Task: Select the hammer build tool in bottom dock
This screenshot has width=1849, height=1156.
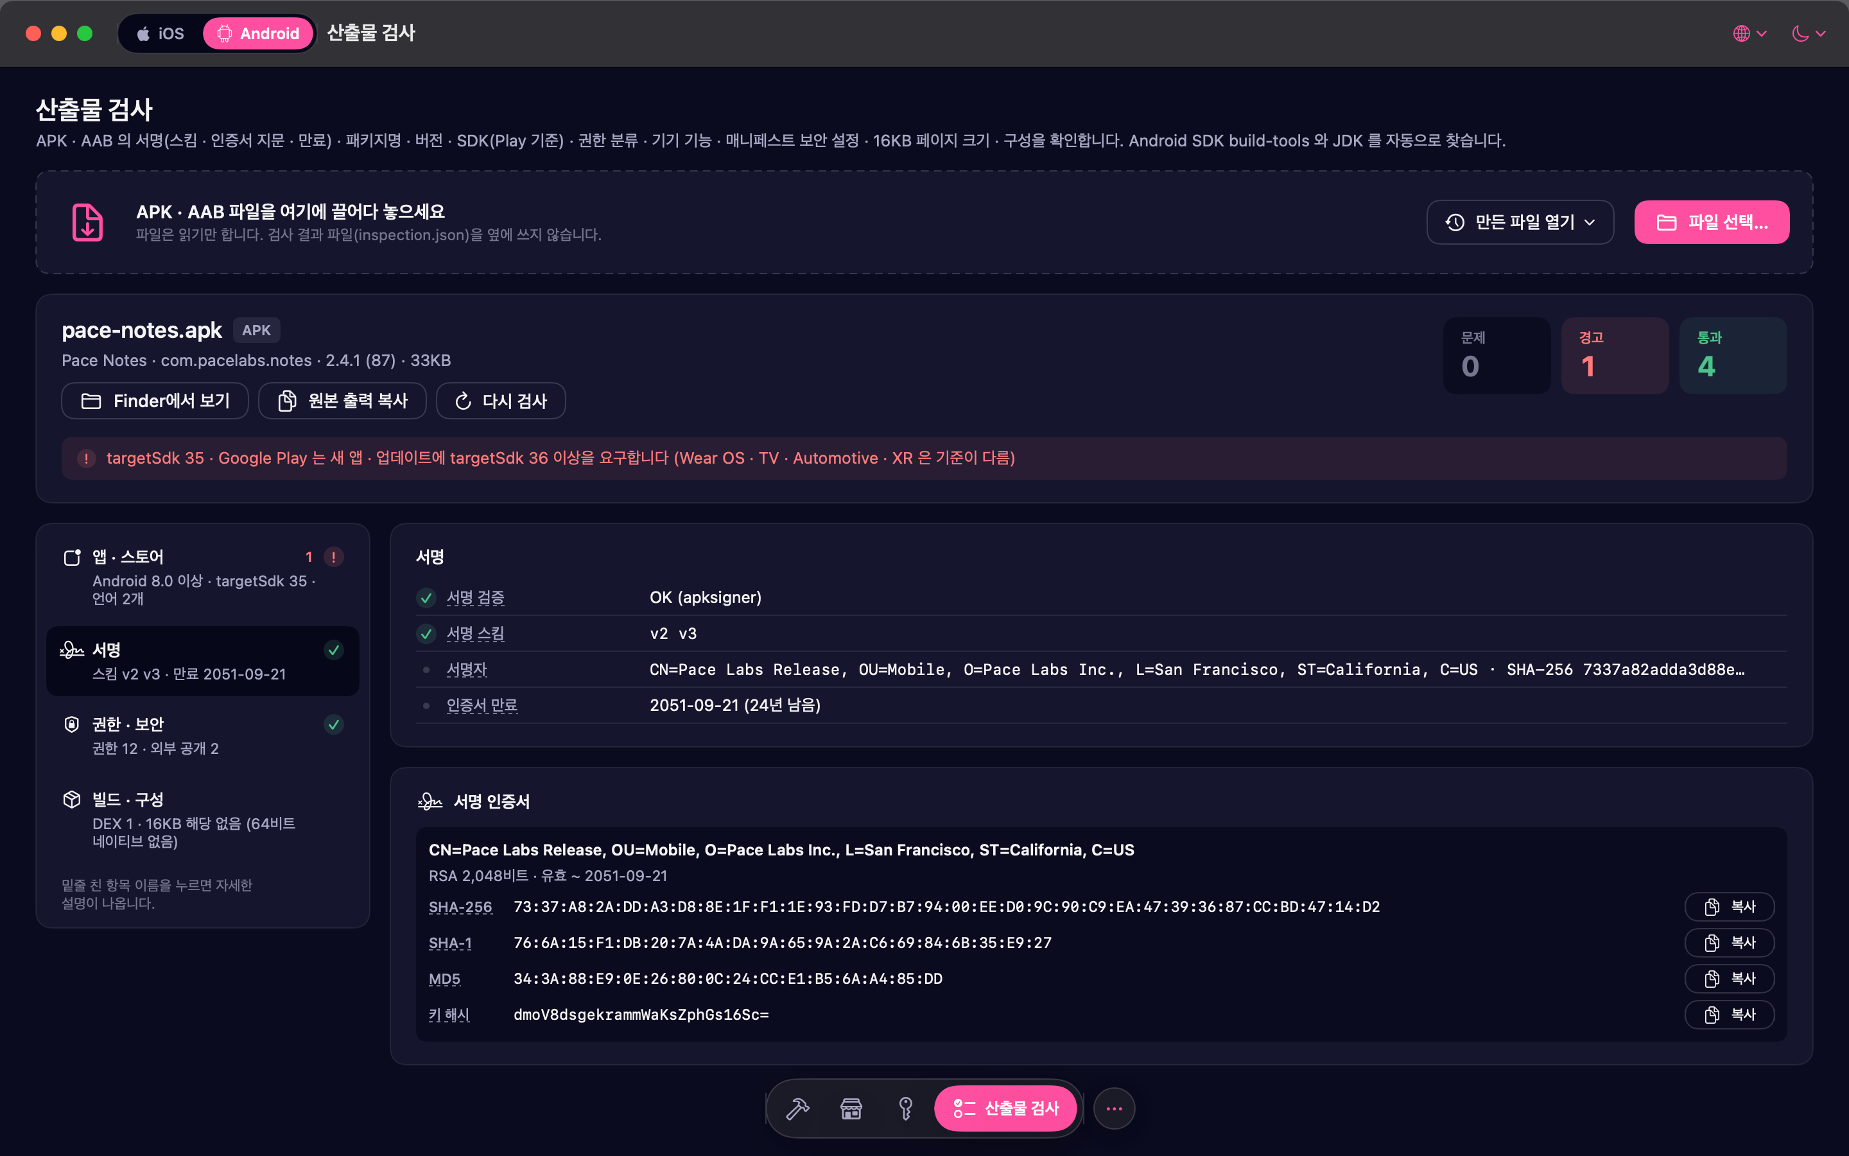Action: click(797, 1108)
